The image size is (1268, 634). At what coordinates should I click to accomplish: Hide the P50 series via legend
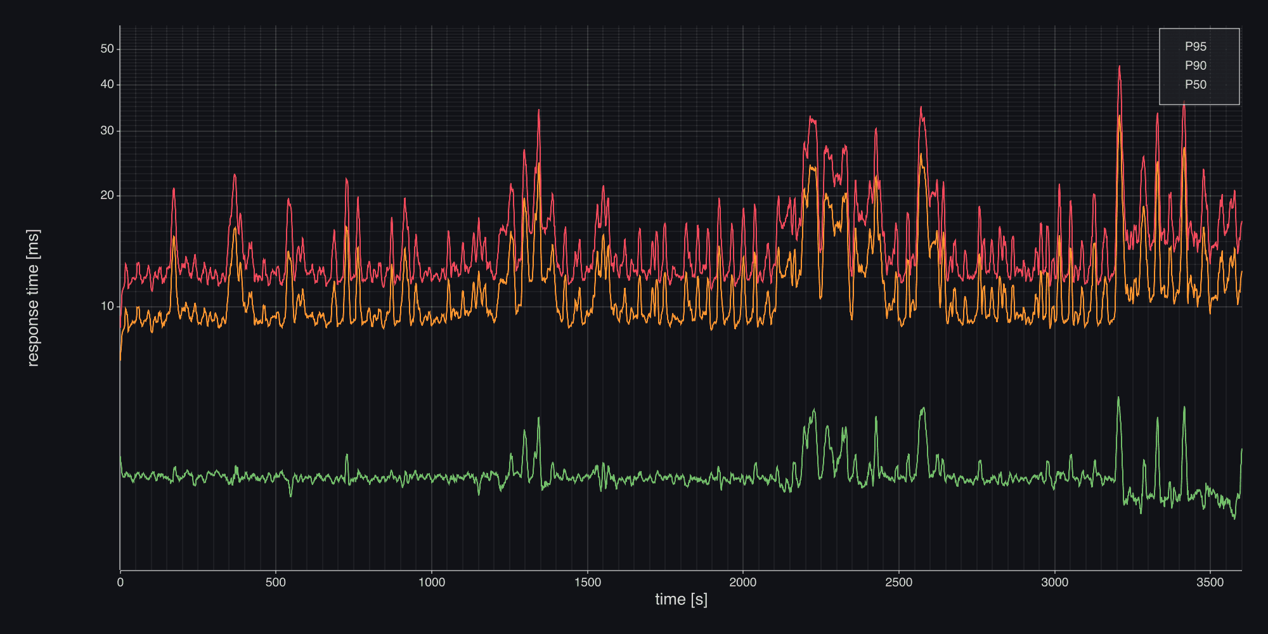[1195, 85]
